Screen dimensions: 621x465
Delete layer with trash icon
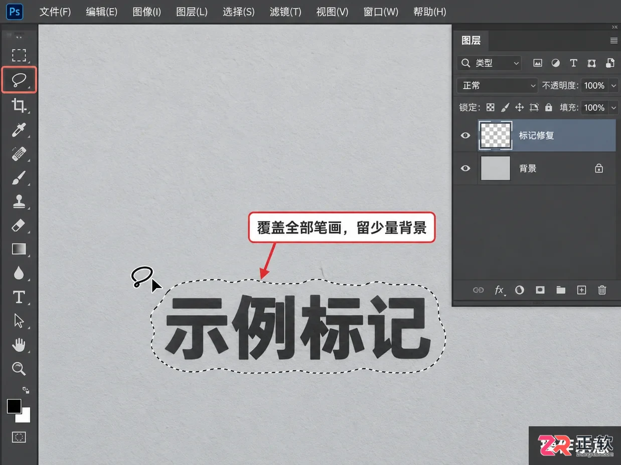tap(602, 290)
